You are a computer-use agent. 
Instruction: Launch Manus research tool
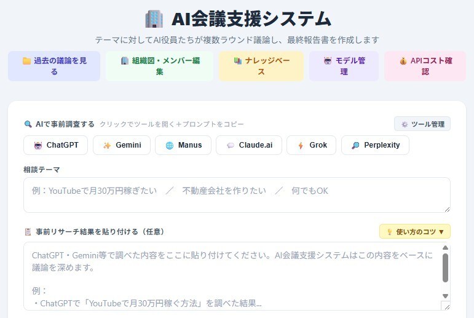point(183,145)
